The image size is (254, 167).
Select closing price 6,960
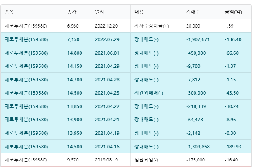(73, 26)
